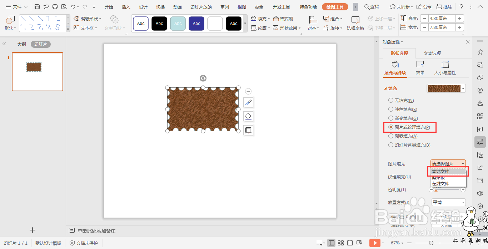Click 分享 share in the top bar
This screenshot has width=488, height=249.
424,7
